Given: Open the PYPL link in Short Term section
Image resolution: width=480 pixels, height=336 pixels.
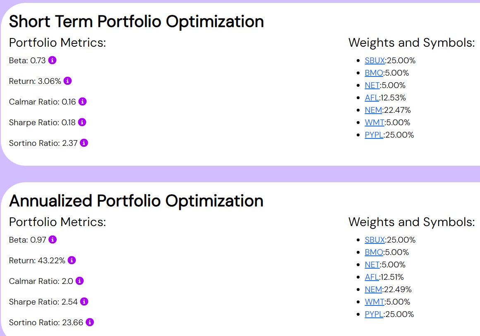Looking at the screenshot, I should pyautogui.click(x=374, y=135).
